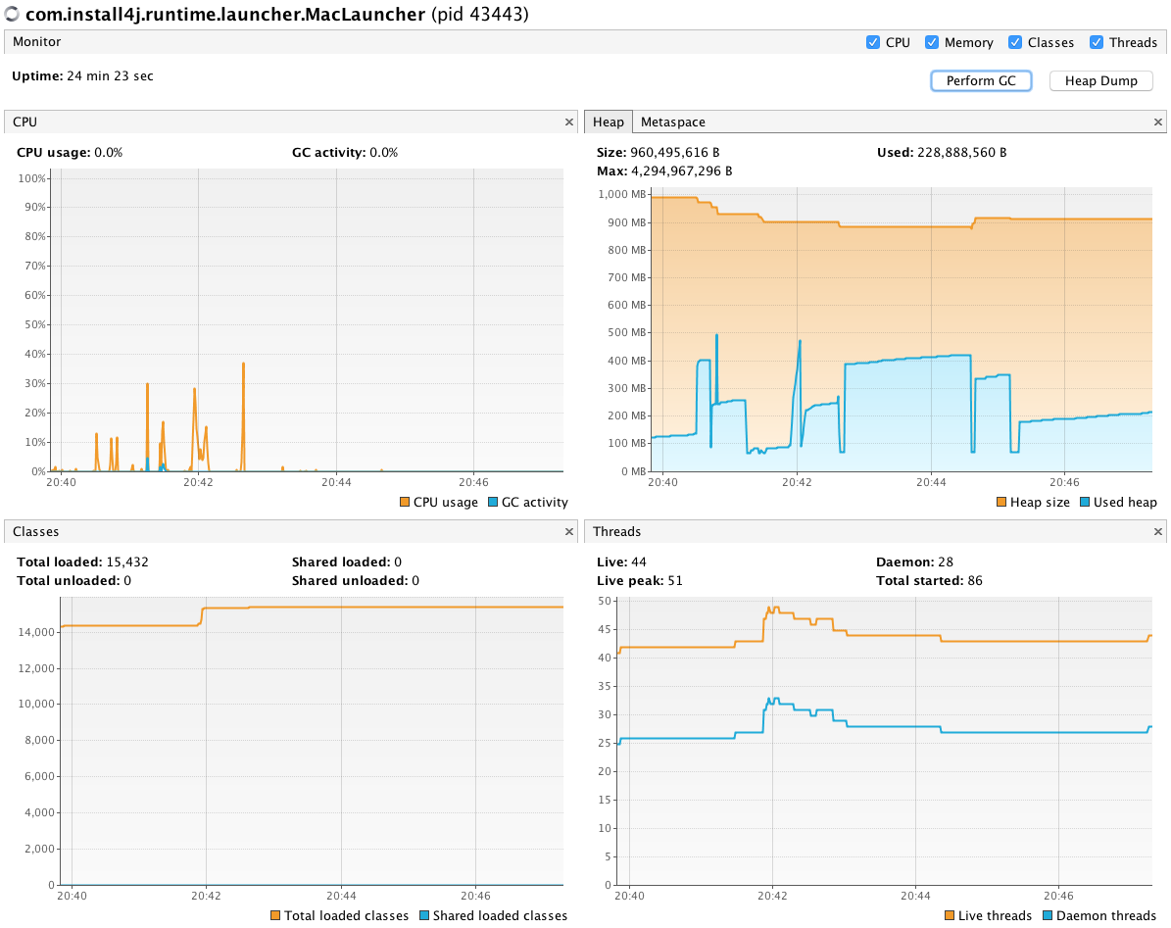Click the Classes panel title
1171x928 pixels.
(36, 531)
